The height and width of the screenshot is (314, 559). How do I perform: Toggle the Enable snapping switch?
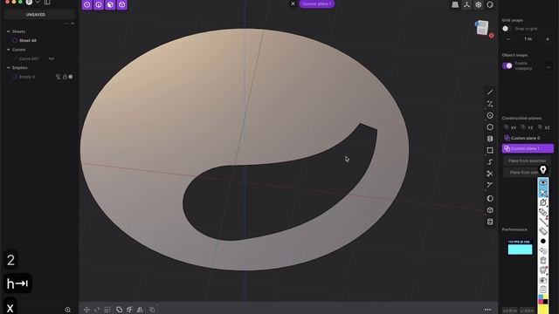(507, 66)
